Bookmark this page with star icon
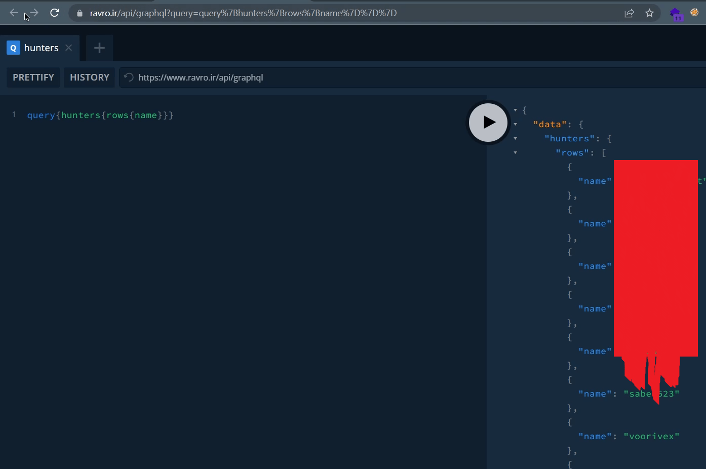Screen dimensions: 706x469 pos(649,13)
